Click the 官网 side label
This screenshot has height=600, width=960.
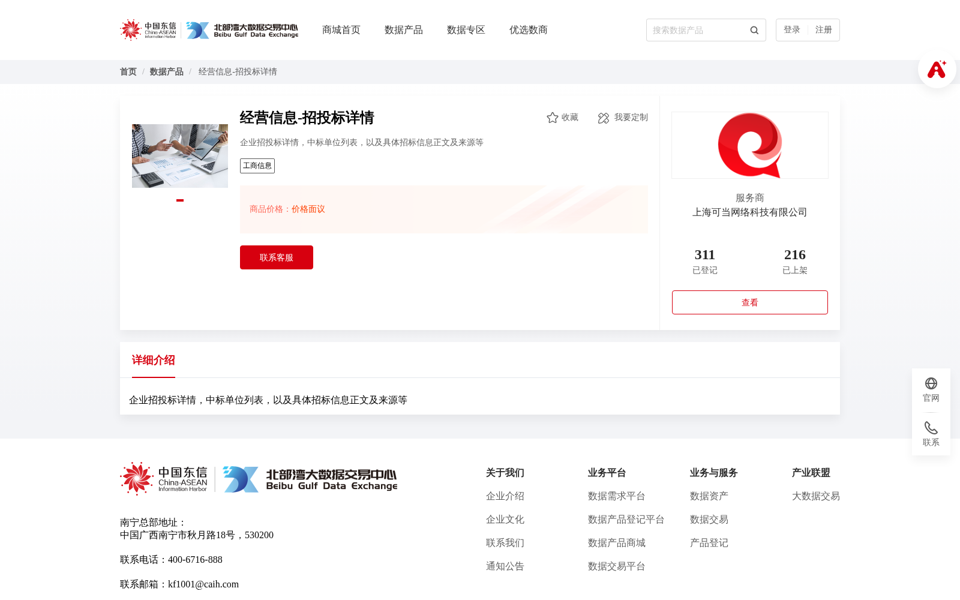[931, 398]
